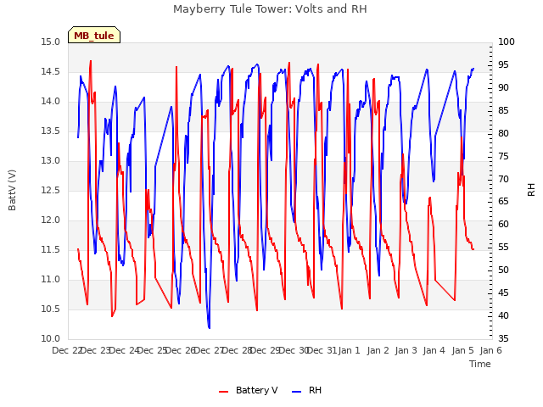Click the Jan 3 date tick label
Image resolution: width=543 pixels, height=407 pixels.
406,350
